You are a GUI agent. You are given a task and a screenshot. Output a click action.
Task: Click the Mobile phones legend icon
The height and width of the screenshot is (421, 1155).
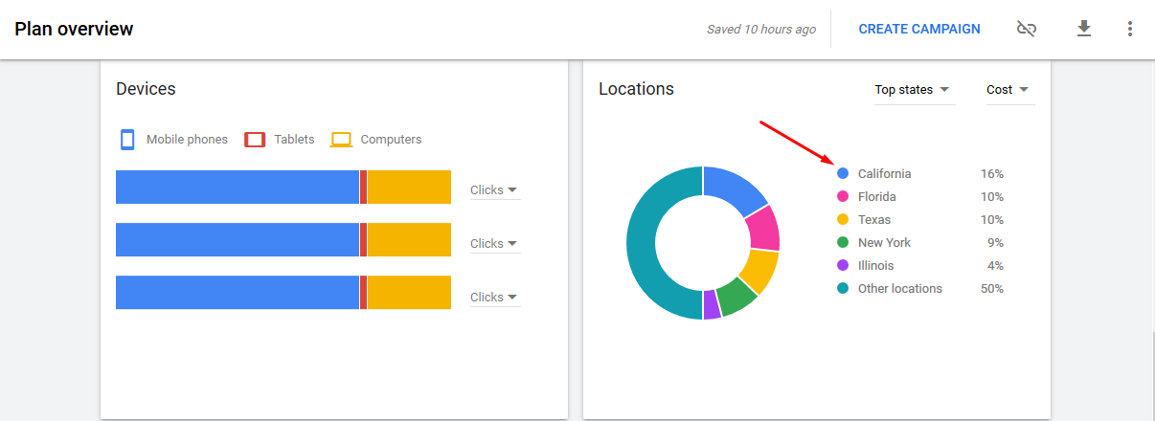coord(127,140)
